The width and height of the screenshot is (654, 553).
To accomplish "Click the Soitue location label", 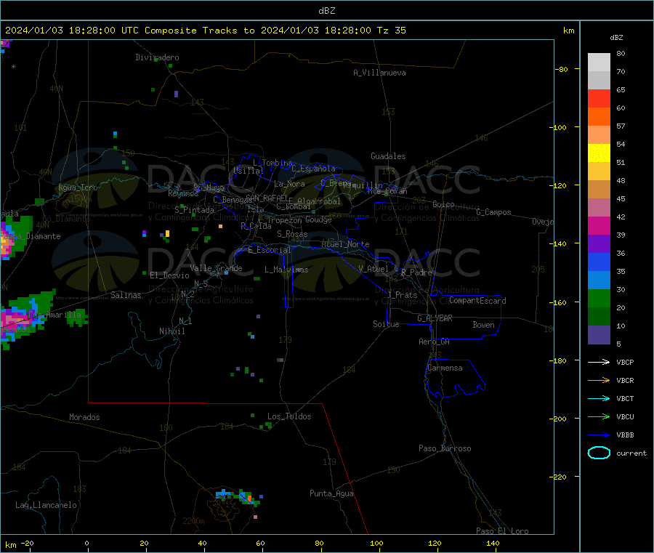I will (386, 324).
